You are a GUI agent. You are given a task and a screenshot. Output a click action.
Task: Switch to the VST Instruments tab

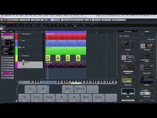[x=128, y=31]
